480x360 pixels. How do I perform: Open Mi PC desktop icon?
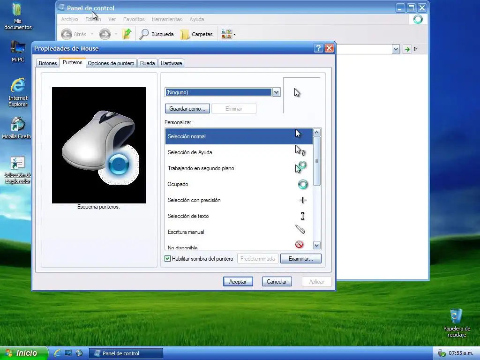[x=18, y=51]
